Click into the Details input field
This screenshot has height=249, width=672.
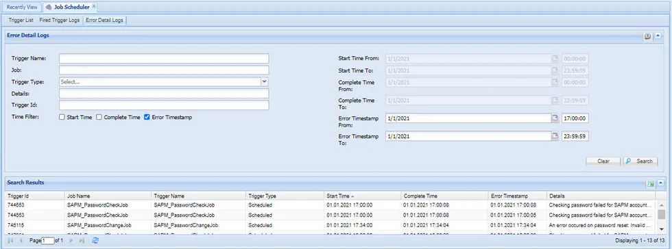(164, 93)
